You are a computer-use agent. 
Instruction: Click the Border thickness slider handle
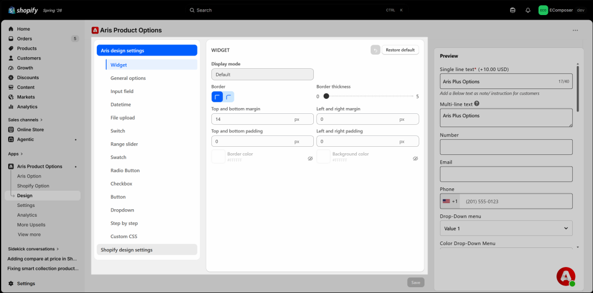click(326, 97)
